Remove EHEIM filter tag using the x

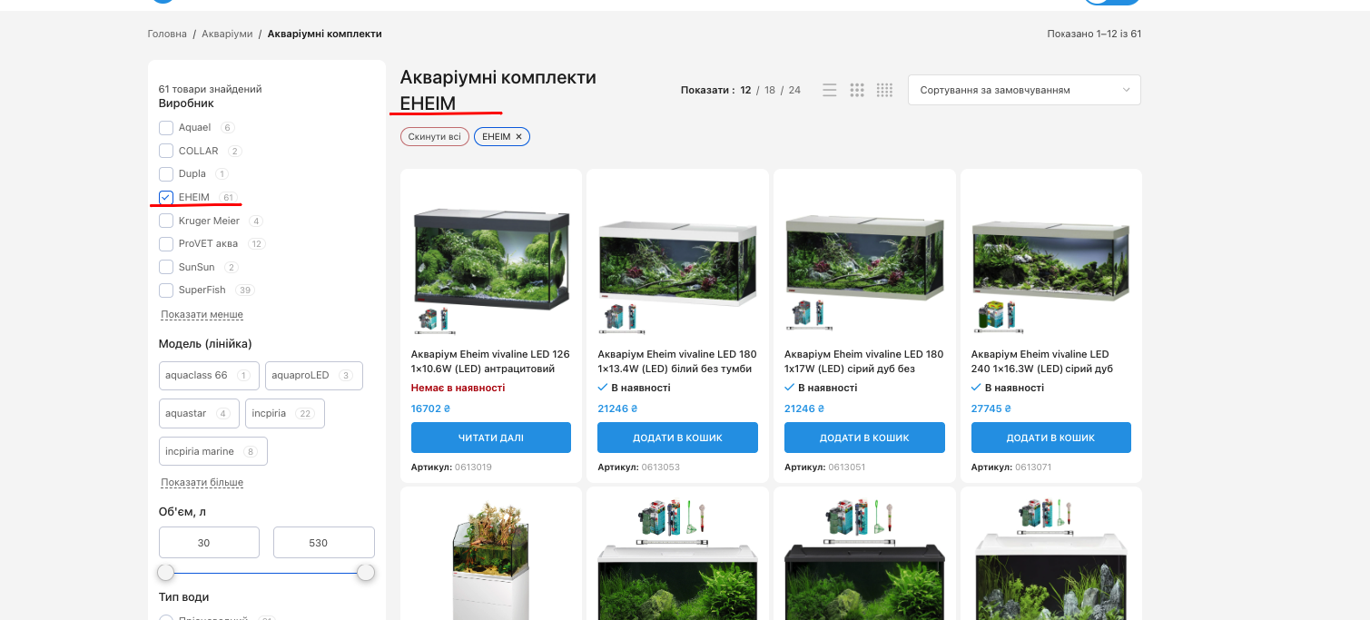click(519, 137)
